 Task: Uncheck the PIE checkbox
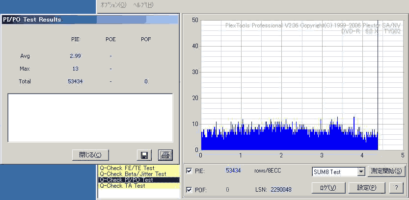[190, 171]
